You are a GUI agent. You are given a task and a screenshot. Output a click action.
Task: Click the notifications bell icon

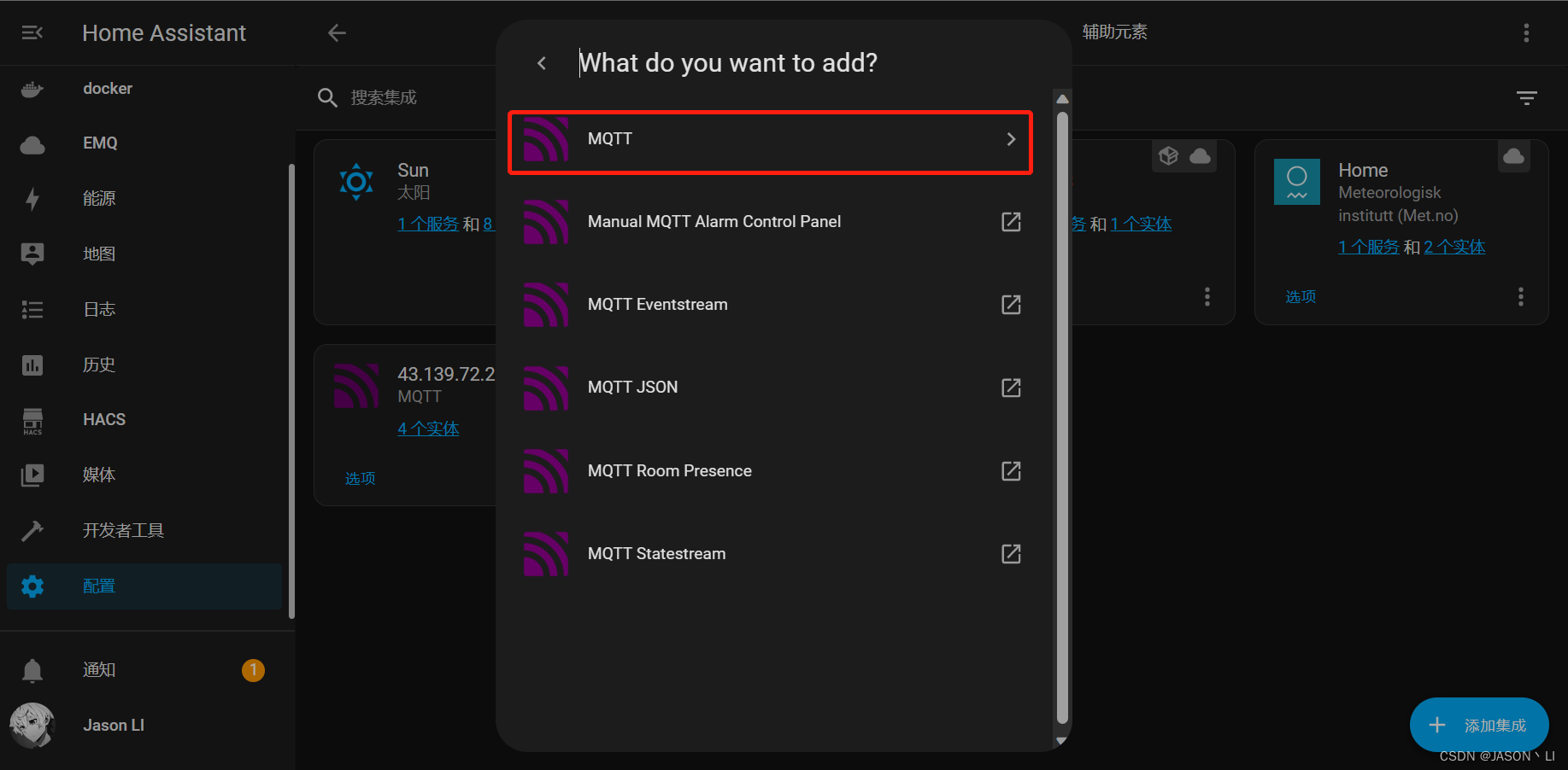pos(32,670)
